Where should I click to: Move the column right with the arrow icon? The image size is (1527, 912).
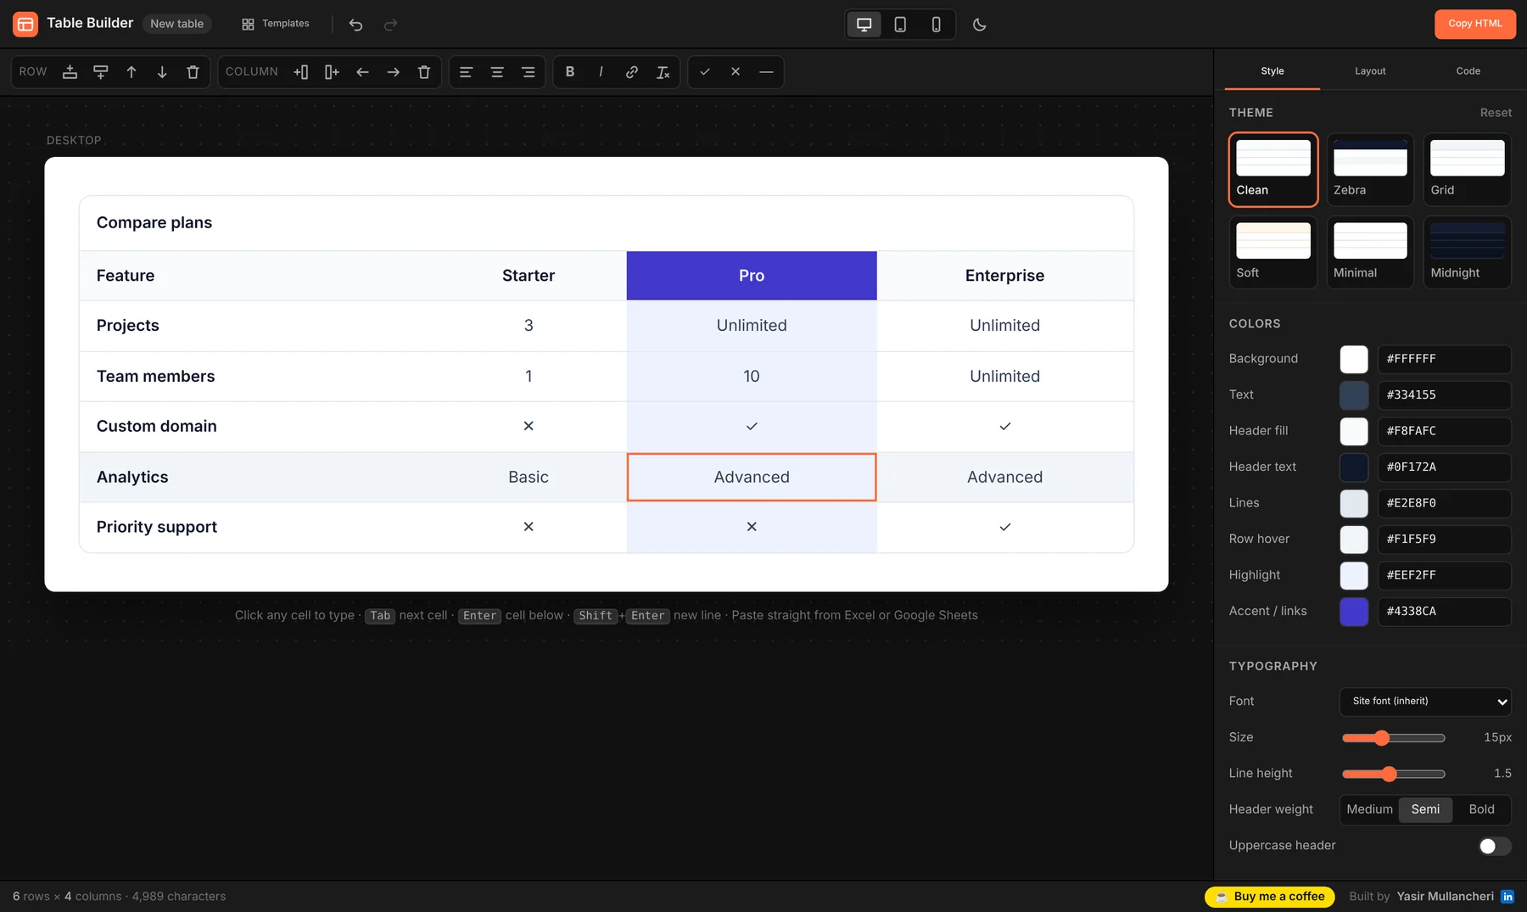393,72
